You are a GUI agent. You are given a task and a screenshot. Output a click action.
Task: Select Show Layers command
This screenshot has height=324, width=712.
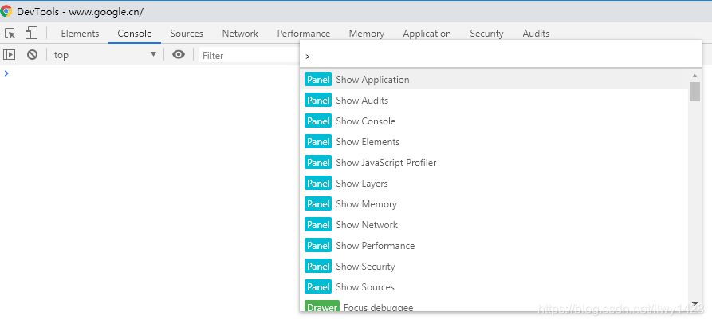point(494,184)
